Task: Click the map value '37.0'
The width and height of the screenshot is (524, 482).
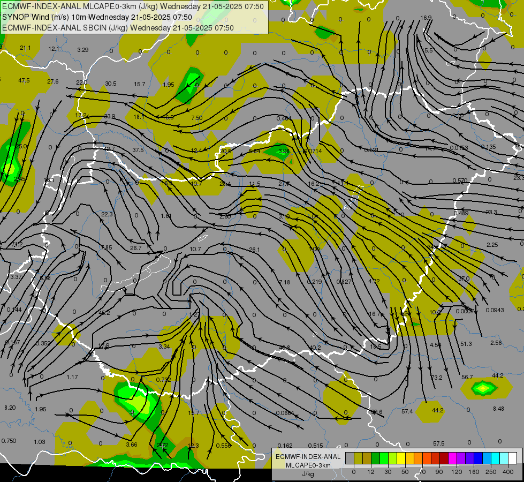Action: (x=464, y=278)
